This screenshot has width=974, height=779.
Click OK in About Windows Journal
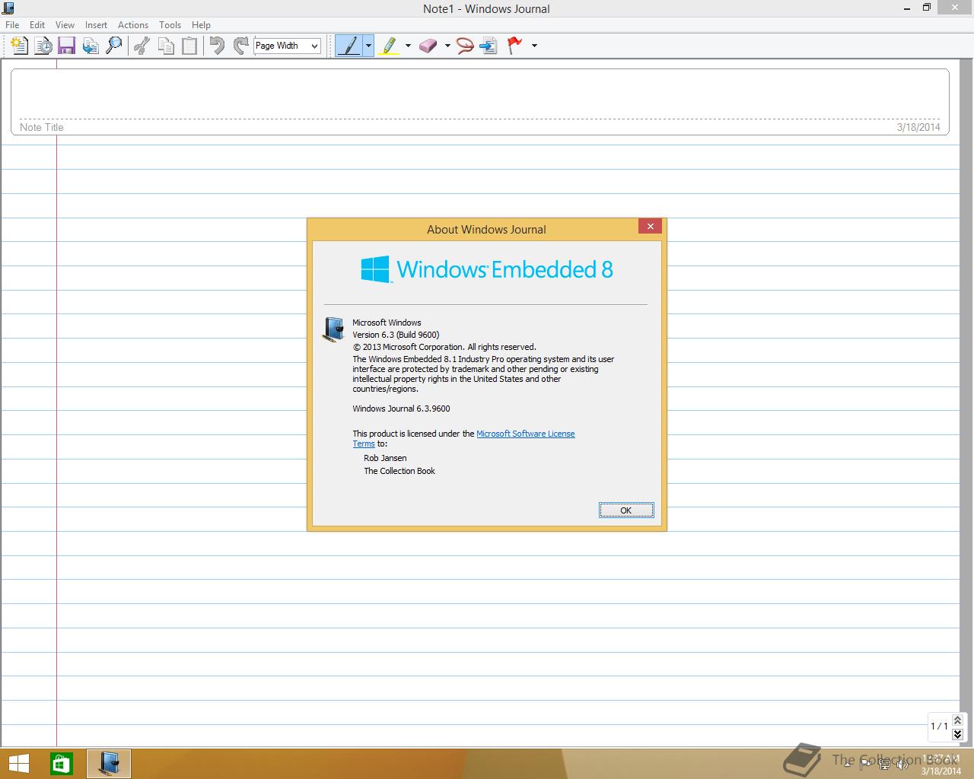point(626,510)
